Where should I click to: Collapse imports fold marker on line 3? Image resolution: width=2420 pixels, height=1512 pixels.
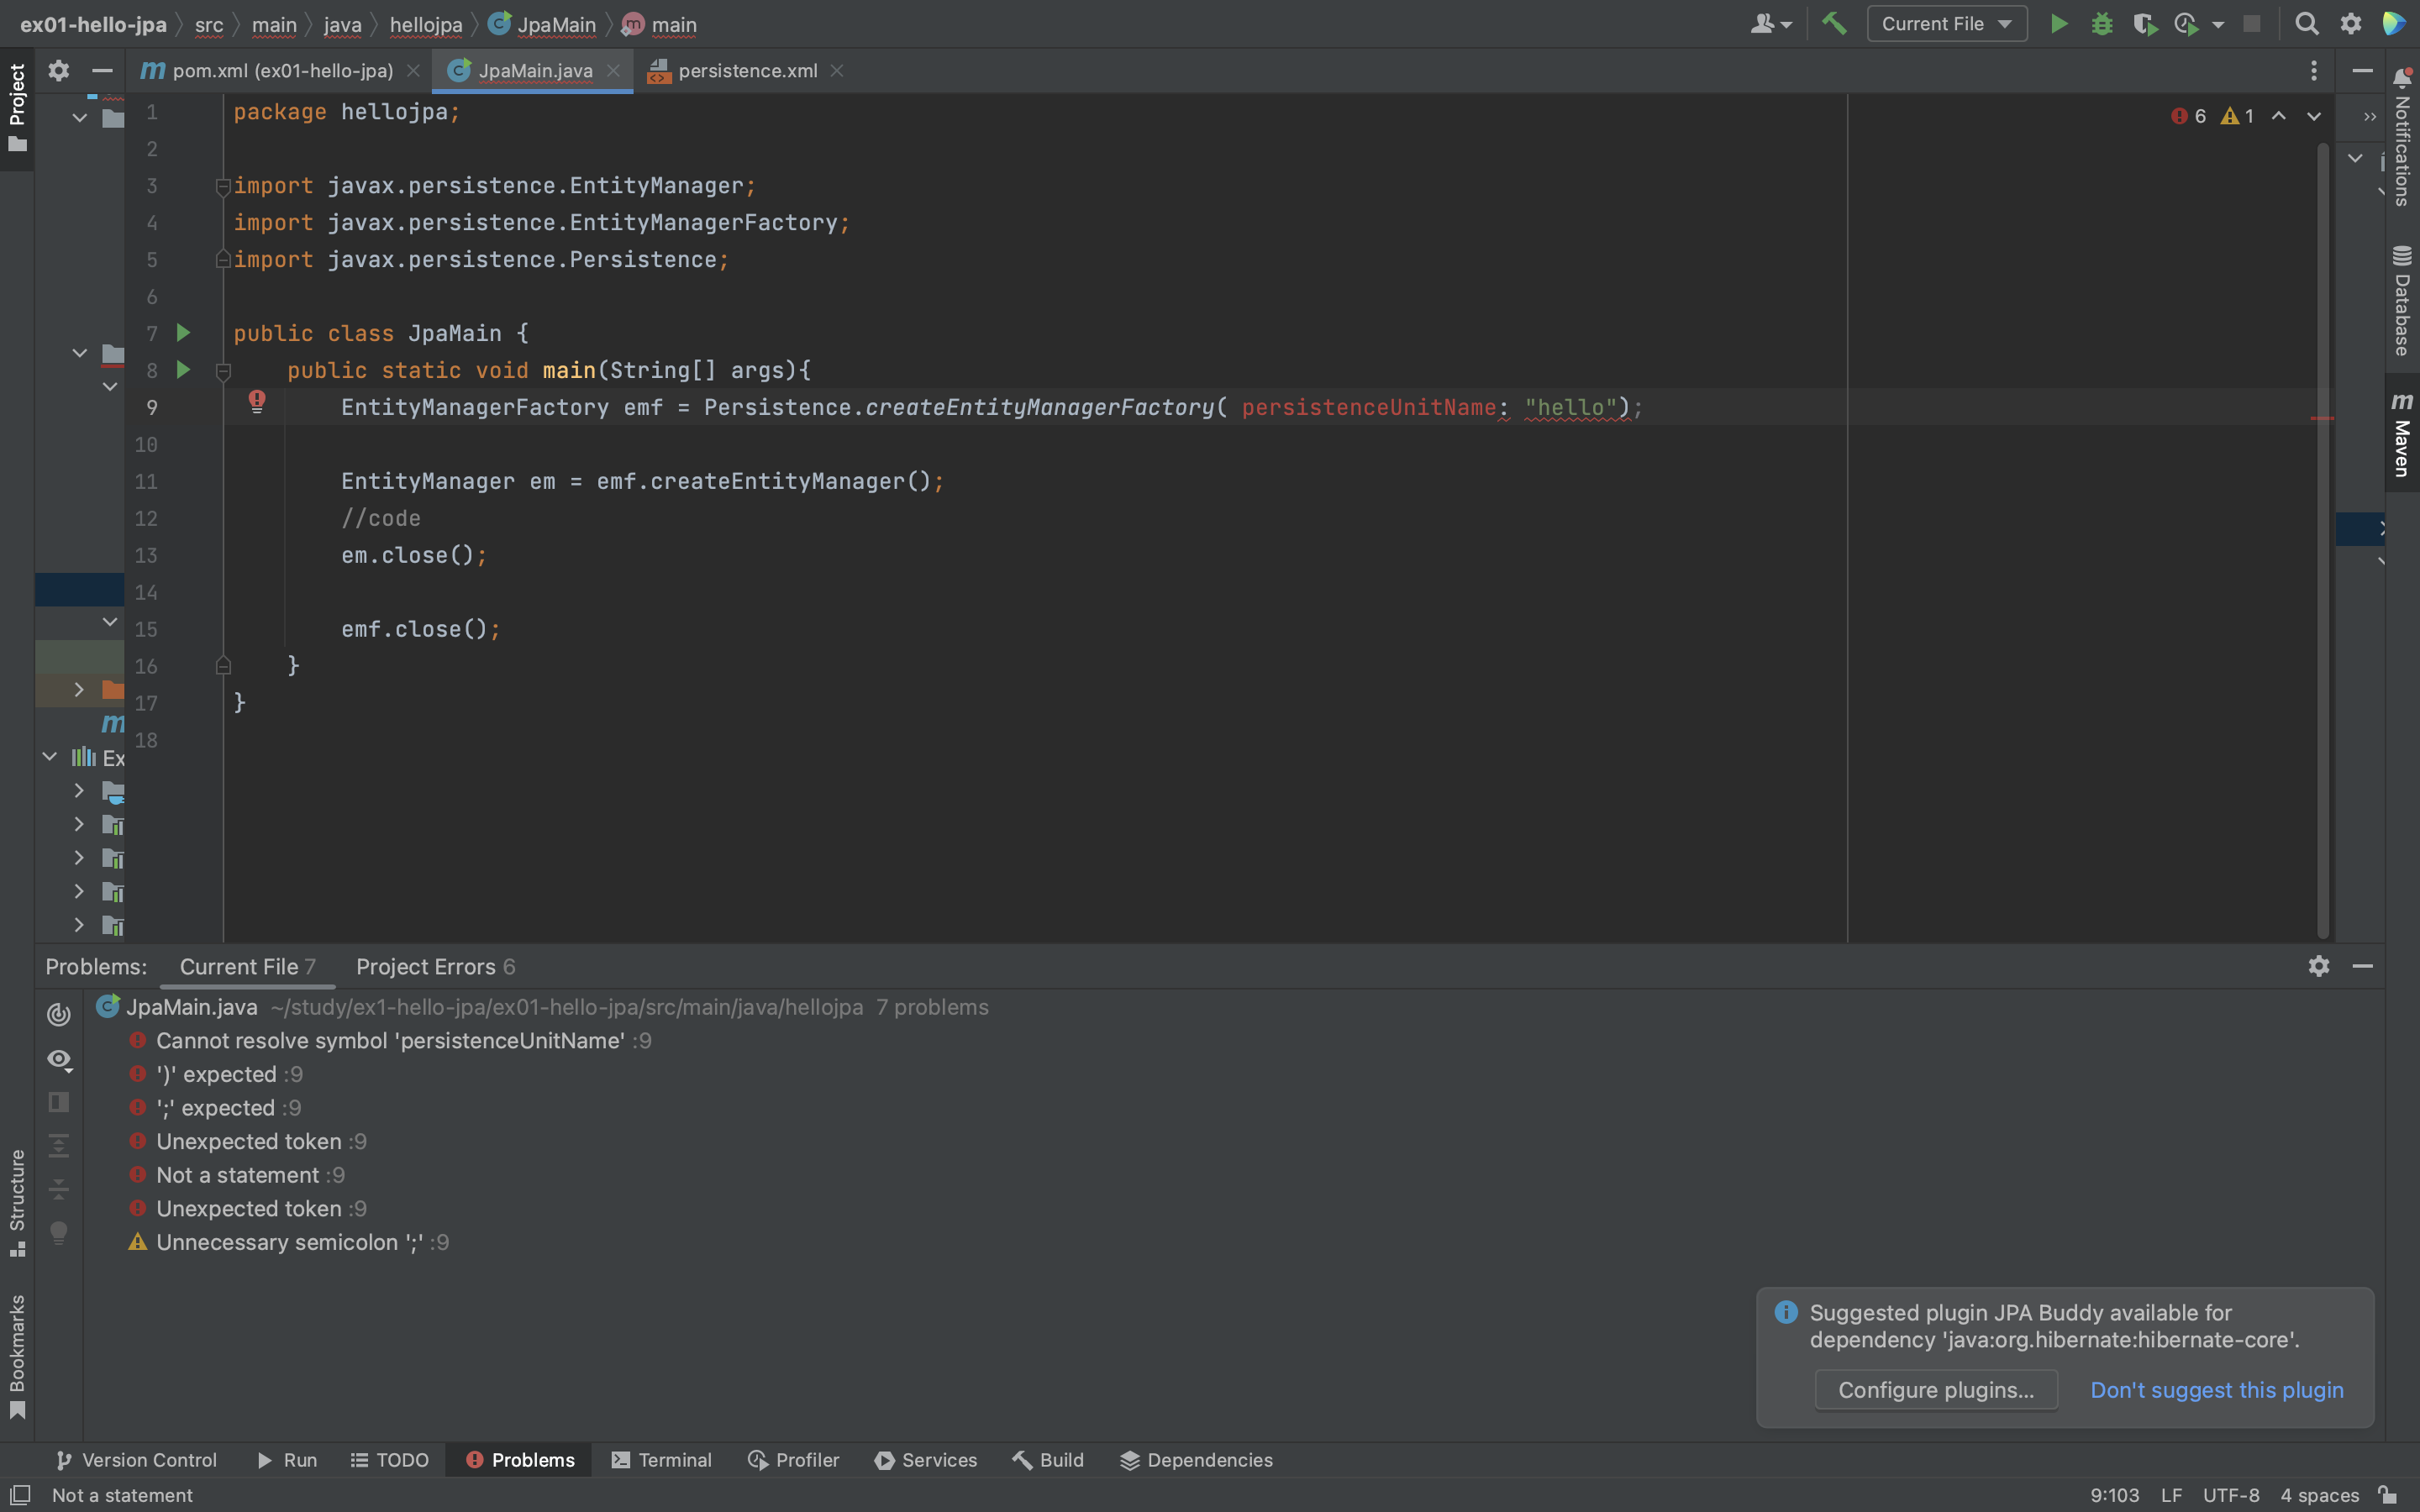pyautogui.click(x=224, y=186)
